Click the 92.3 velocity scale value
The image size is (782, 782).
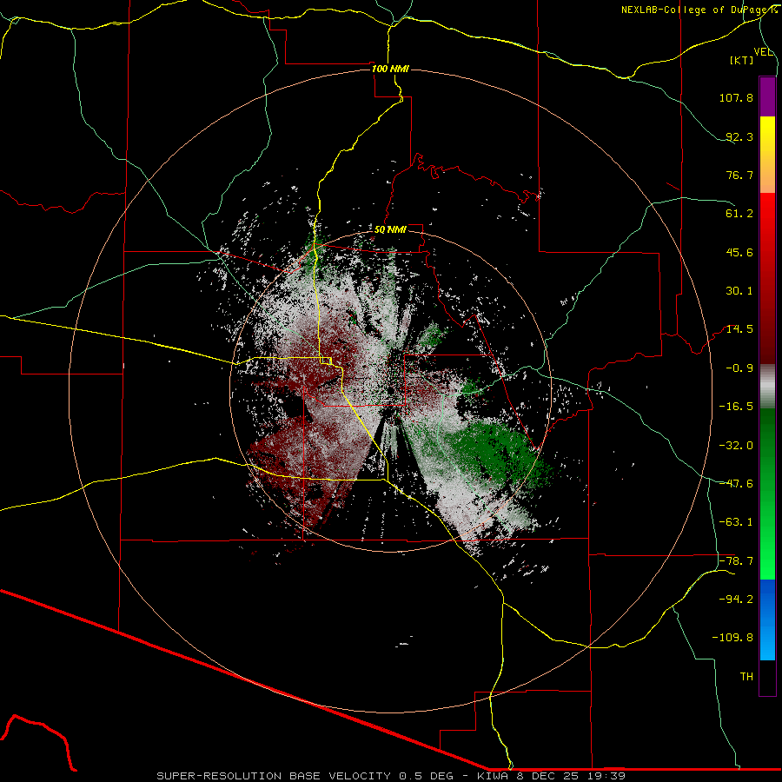(739, 136)
